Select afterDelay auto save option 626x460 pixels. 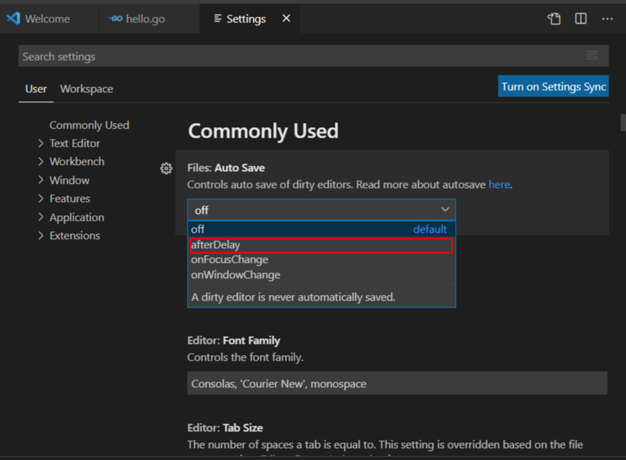click(321, 245)
